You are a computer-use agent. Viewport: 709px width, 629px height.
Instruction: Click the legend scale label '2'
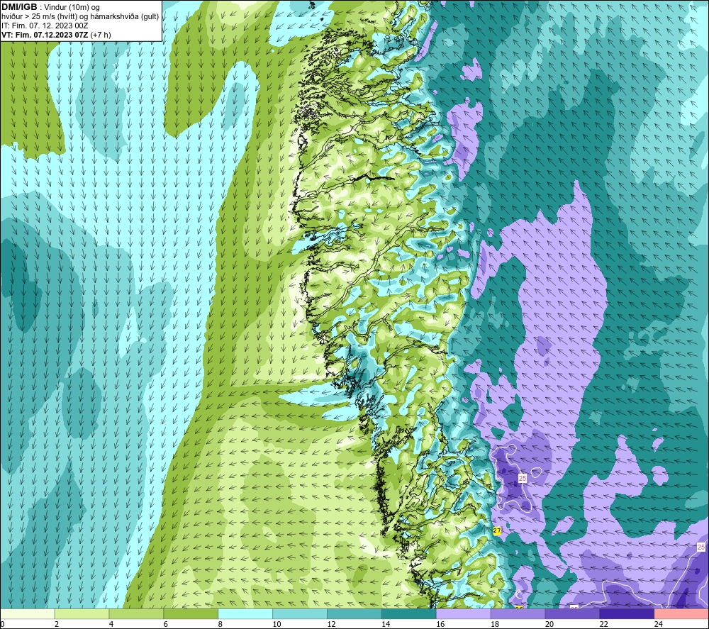(x=57, y=625)
